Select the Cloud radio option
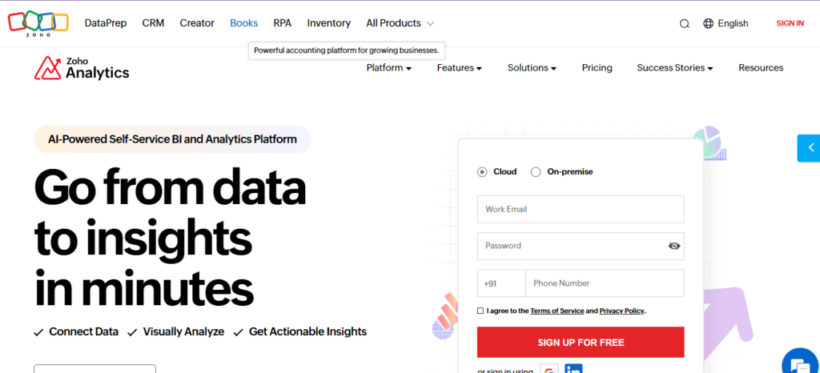Image resolution: width=820 pixels, height=373 pixels. [x=481, y=172]
